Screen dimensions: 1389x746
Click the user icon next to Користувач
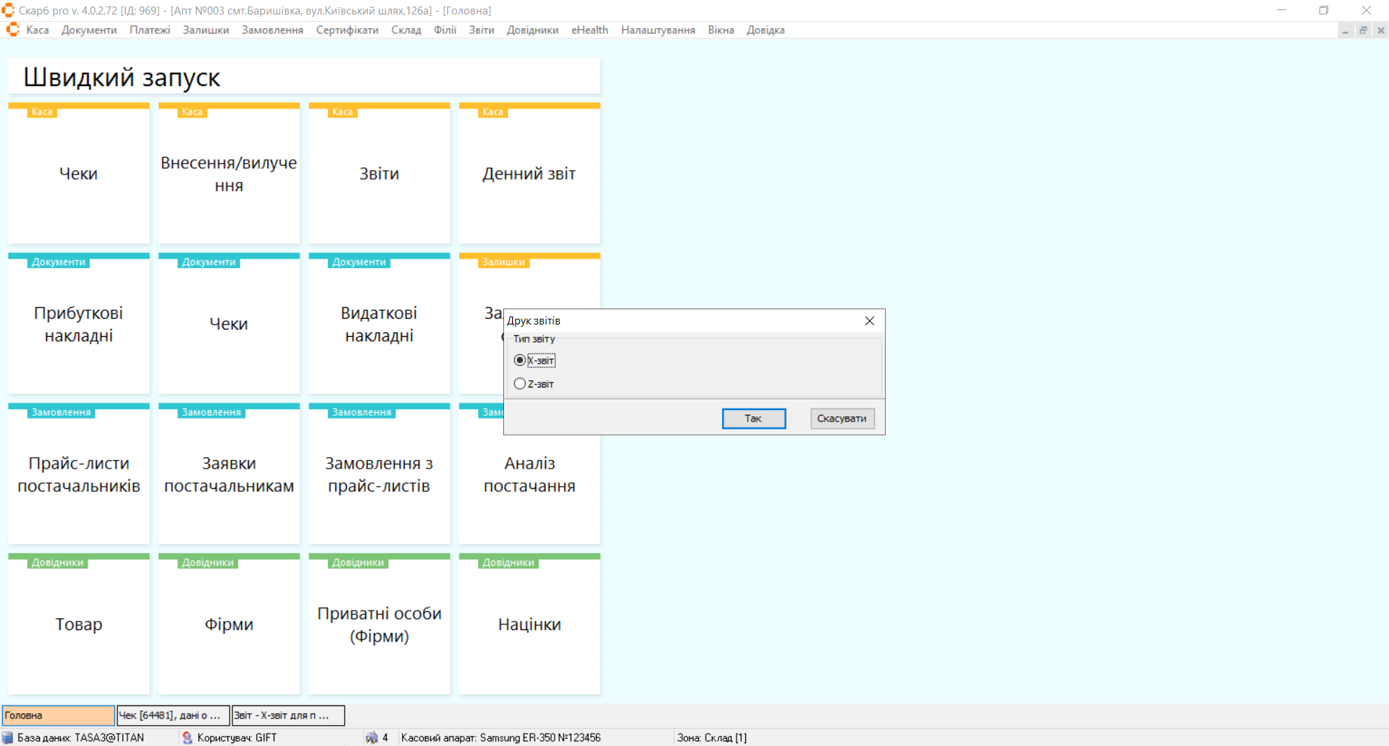tap(188, 737)
